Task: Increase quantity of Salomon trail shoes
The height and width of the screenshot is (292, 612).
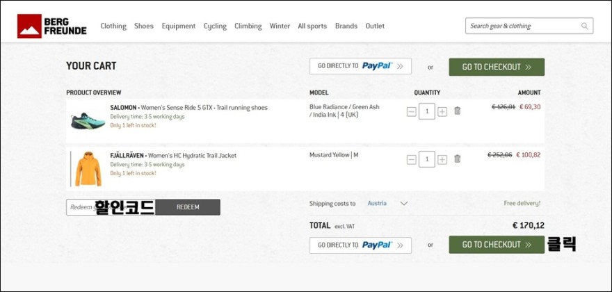Action: click(442, 112)
